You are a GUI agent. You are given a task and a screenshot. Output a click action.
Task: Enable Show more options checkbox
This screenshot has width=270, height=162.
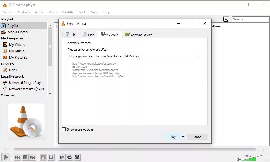click(64, 129)
